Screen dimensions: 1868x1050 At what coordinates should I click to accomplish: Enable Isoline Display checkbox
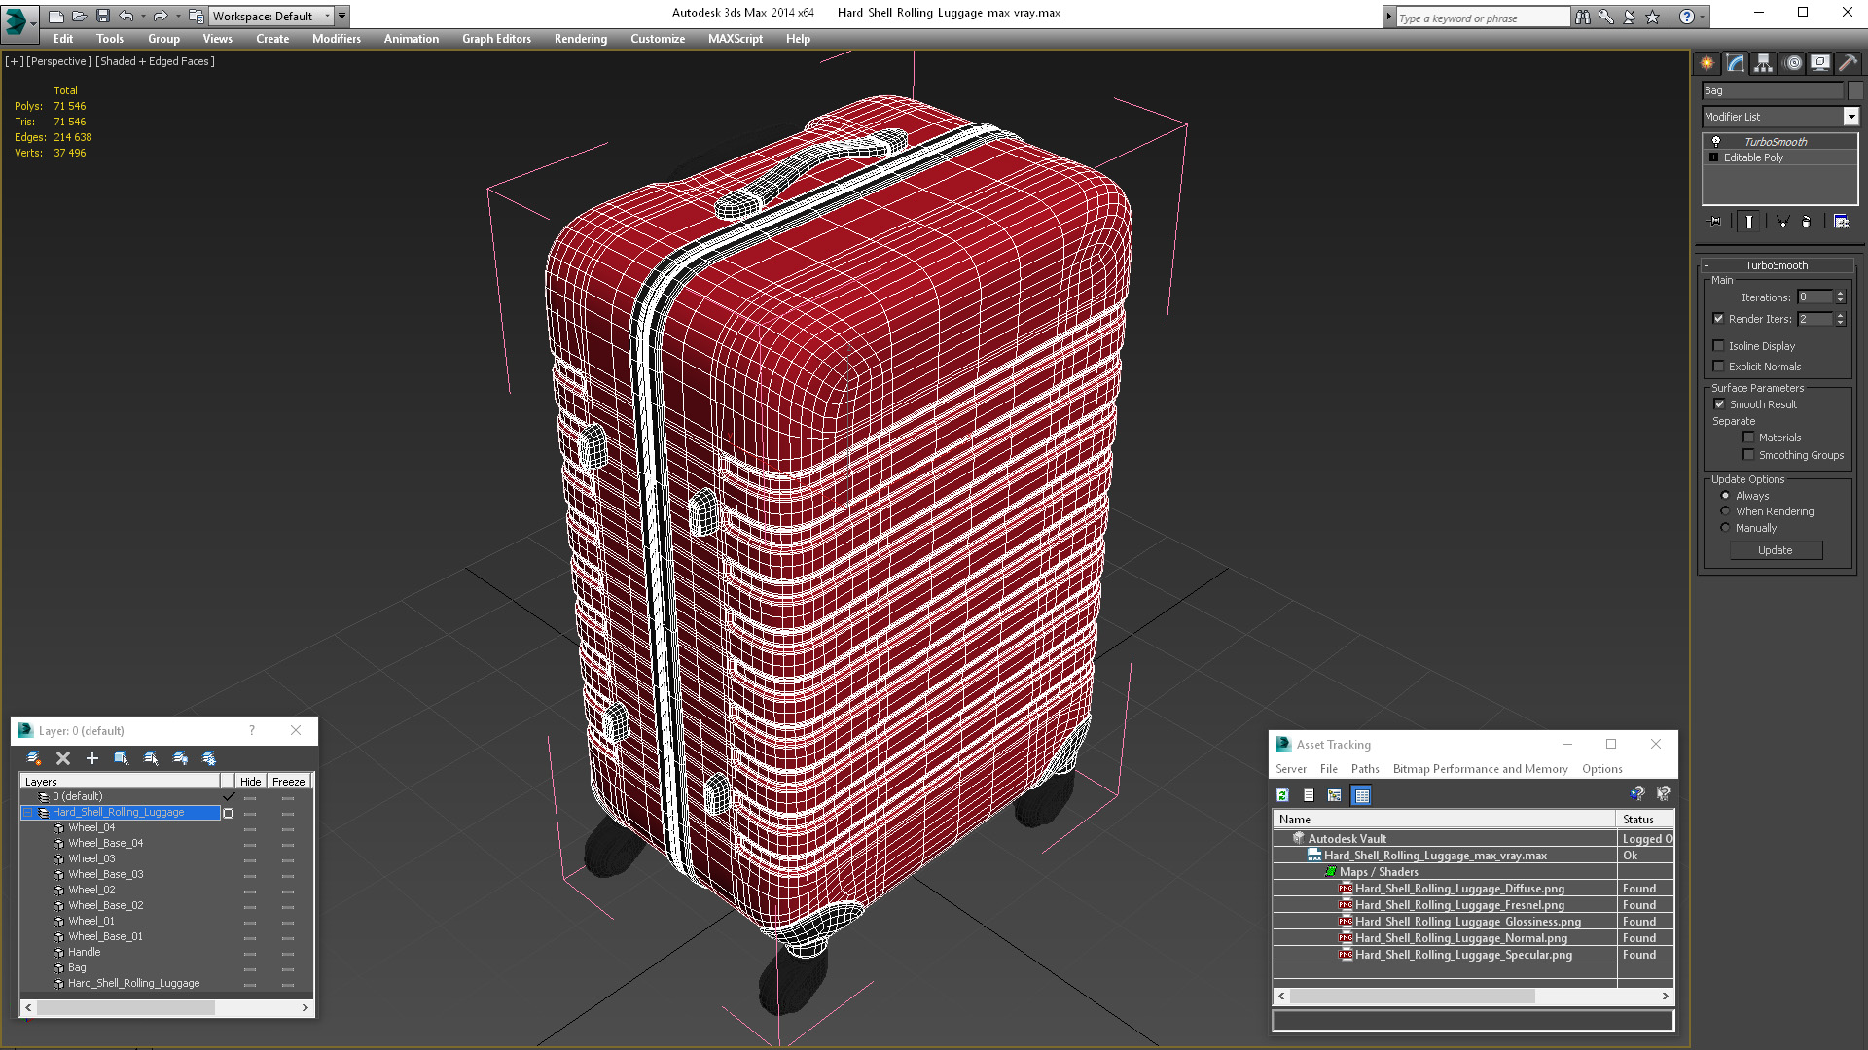1718,345
